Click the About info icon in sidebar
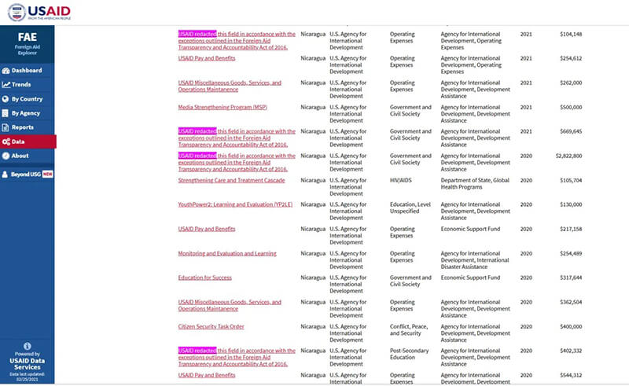 (6, 156)
